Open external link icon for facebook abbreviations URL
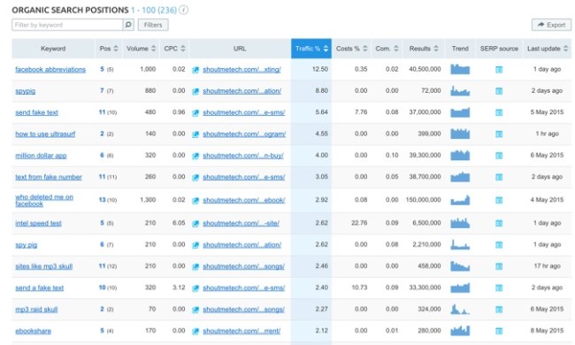Image resolution: width=575 pixels, height=345 pixels. [195, 70]
